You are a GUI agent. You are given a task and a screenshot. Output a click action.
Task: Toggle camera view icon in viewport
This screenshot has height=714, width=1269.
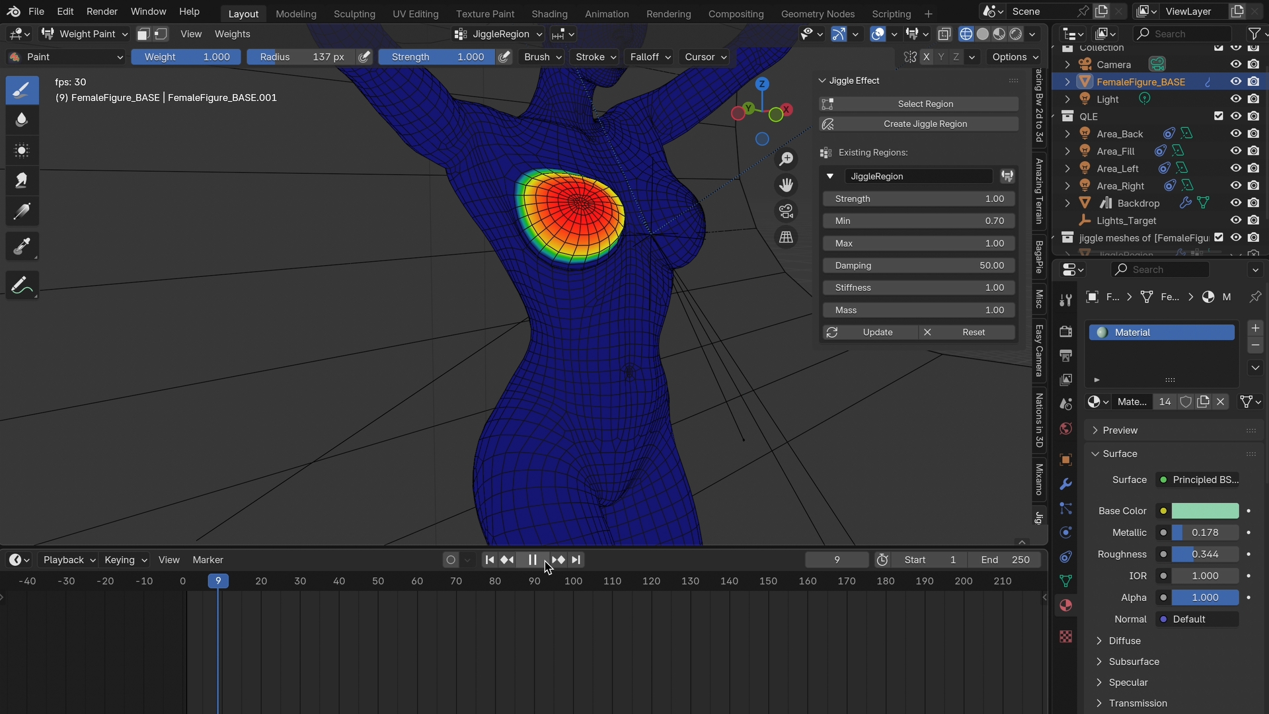pos(786,212)
